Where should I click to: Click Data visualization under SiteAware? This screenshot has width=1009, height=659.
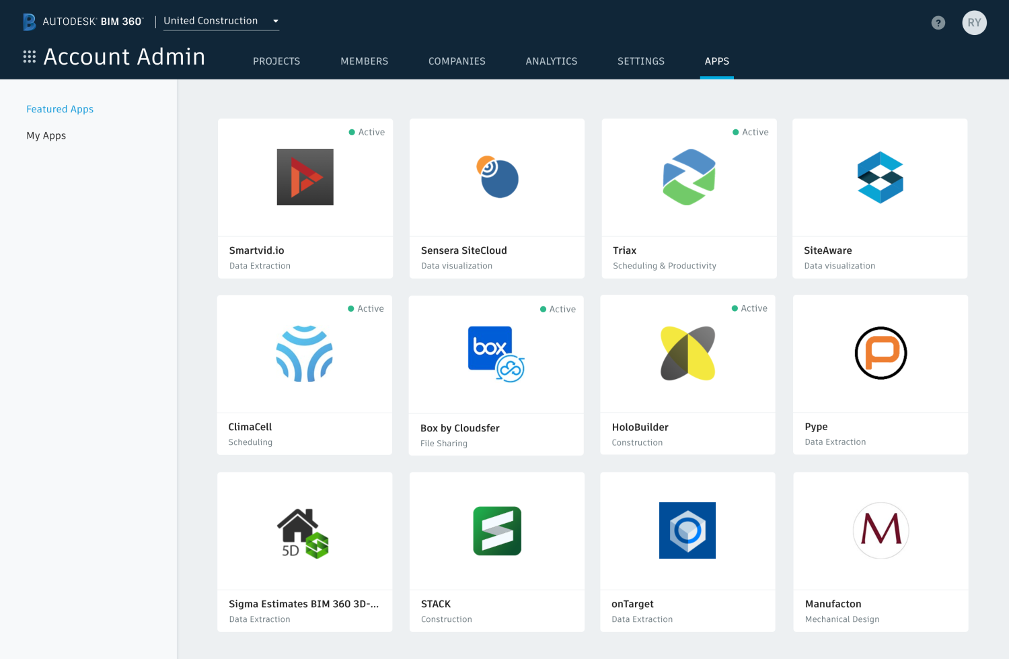[x=839, y=266]
